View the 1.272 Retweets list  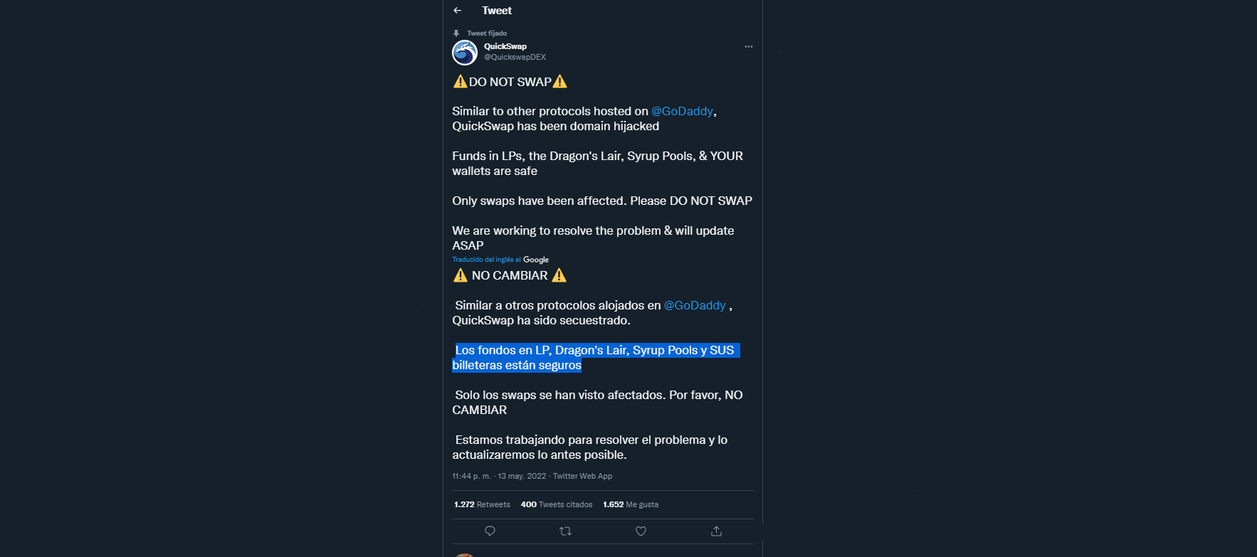pyautogui.click(x=482, y=504)
